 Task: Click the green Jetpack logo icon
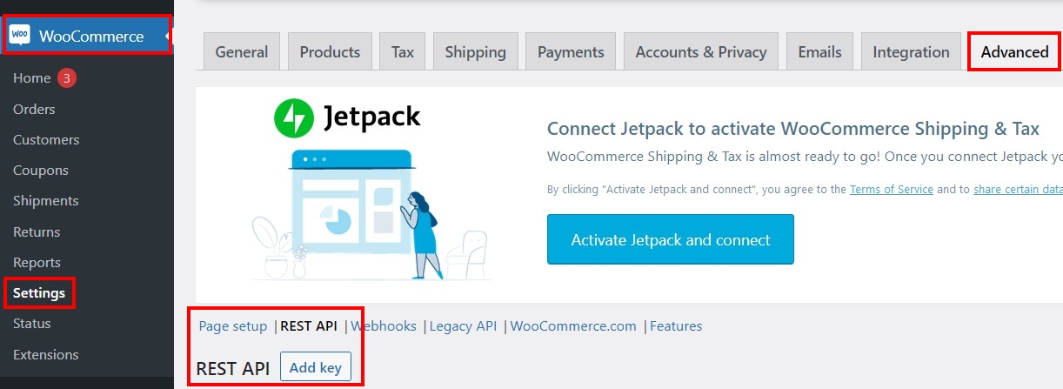point(293,117)
